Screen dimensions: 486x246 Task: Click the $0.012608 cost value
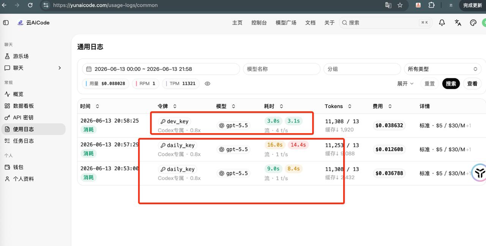coord(389,149)
